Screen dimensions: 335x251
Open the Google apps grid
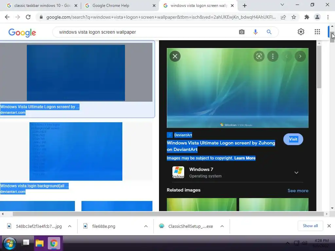point(317,32)
